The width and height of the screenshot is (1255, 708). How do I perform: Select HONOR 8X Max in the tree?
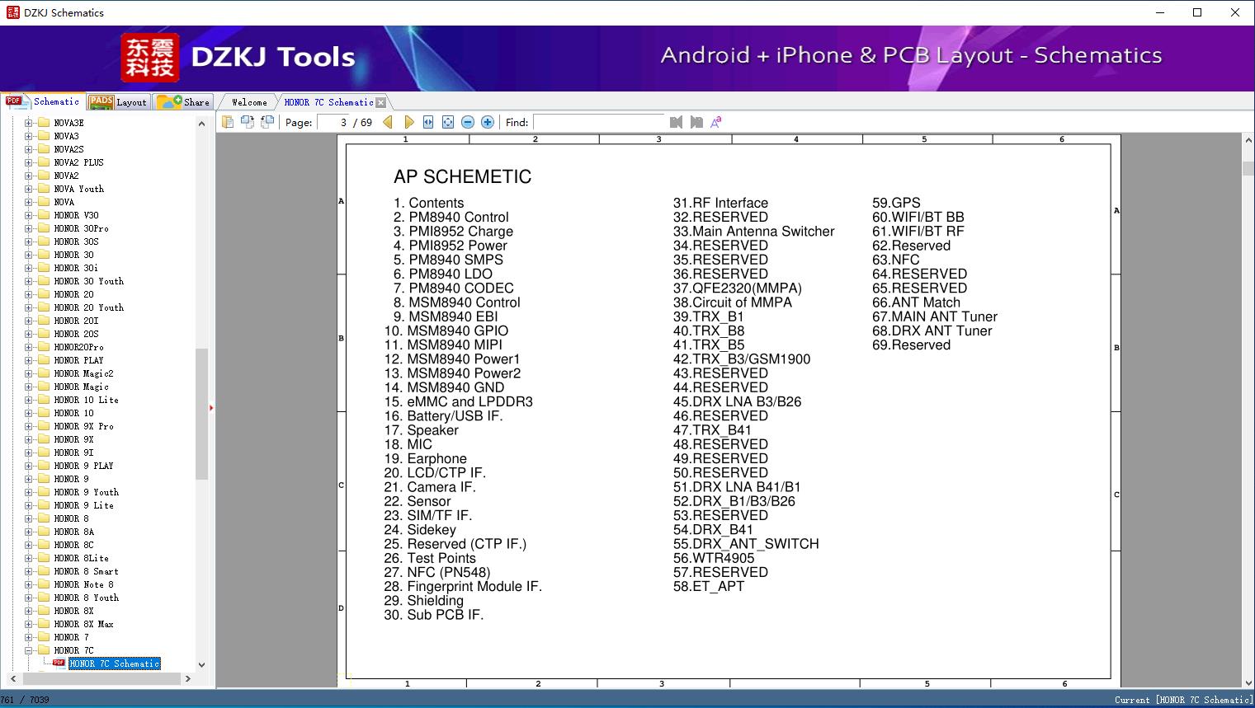(x=83, y=624)
